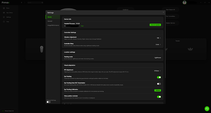Open the user profile avatar
Image resolution: width=211 pixels, height=113 pixels.
184,2
